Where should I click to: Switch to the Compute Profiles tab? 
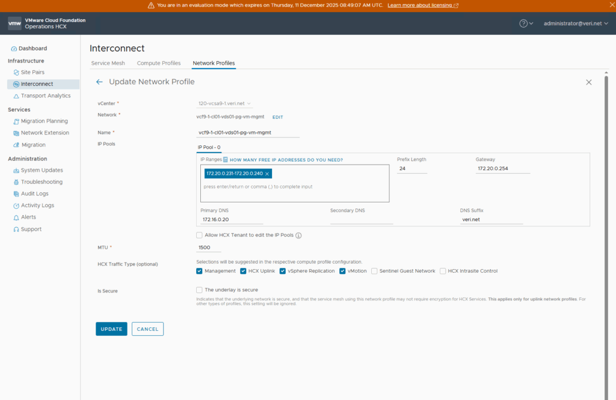(159, 63)
